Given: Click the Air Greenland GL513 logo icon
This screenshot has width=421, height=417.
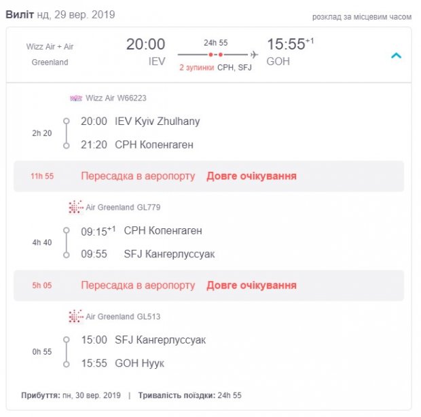Looking at the screenshot, I should [x=76, y=316].
